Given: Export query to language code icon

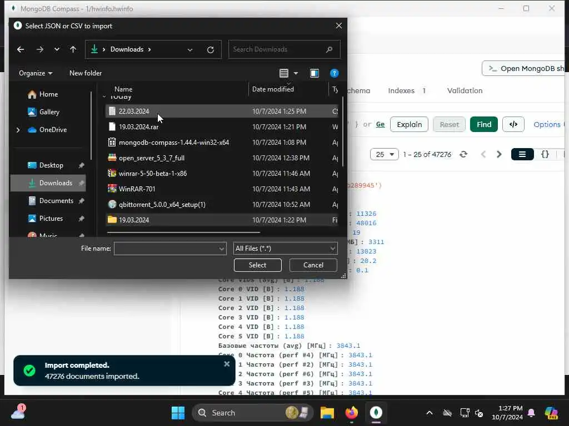Looking at the screenshot, I should 513,125.
